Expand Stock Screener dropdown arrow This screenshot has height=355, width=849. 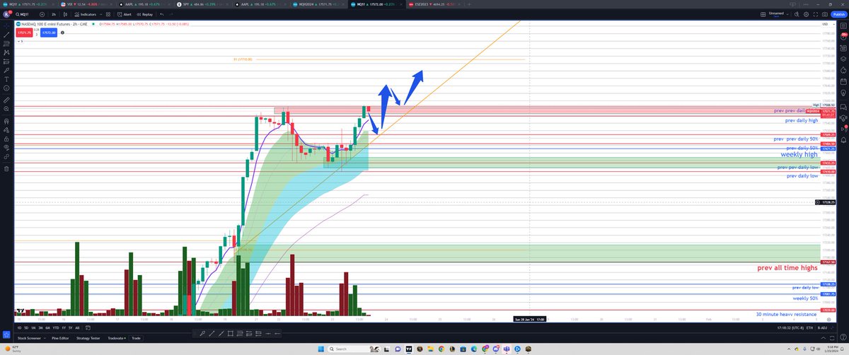click(x=43, y=338)
